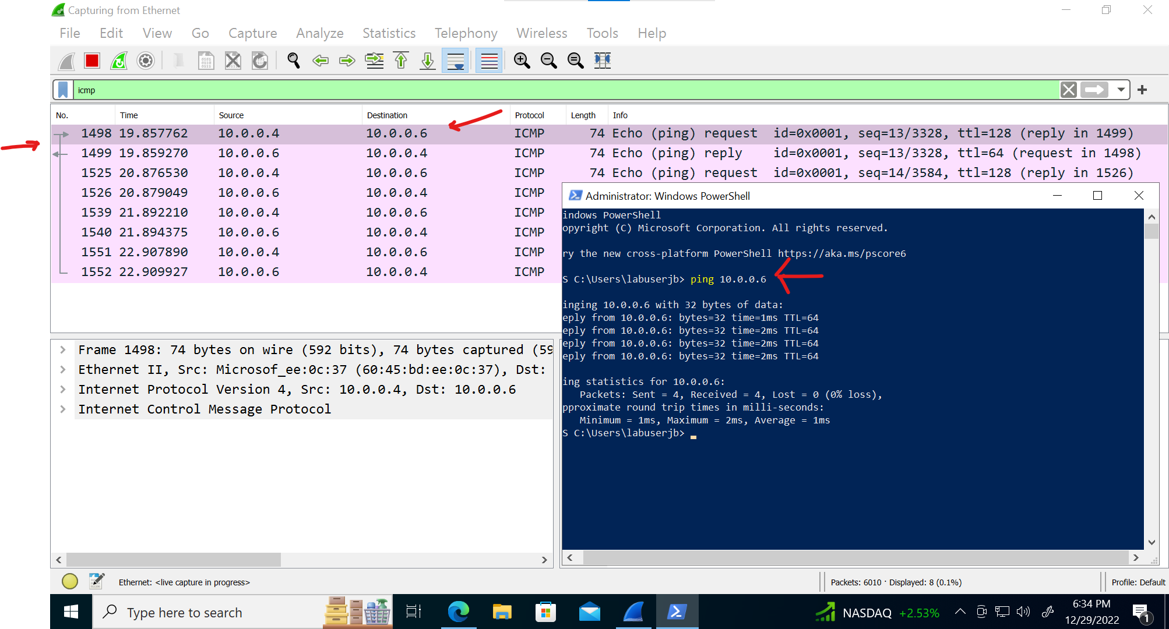The width and height of the screenshot is (1169, 629).
Task: Expand the Ethernet II frame details
Action: coord(64,369)
